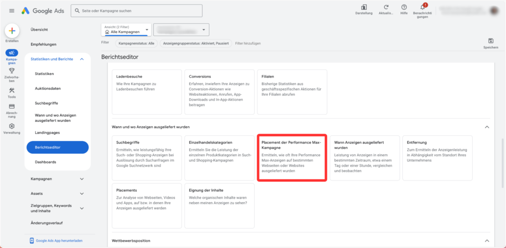Open the Benachrichtigungen bell icon

(422, 7)
